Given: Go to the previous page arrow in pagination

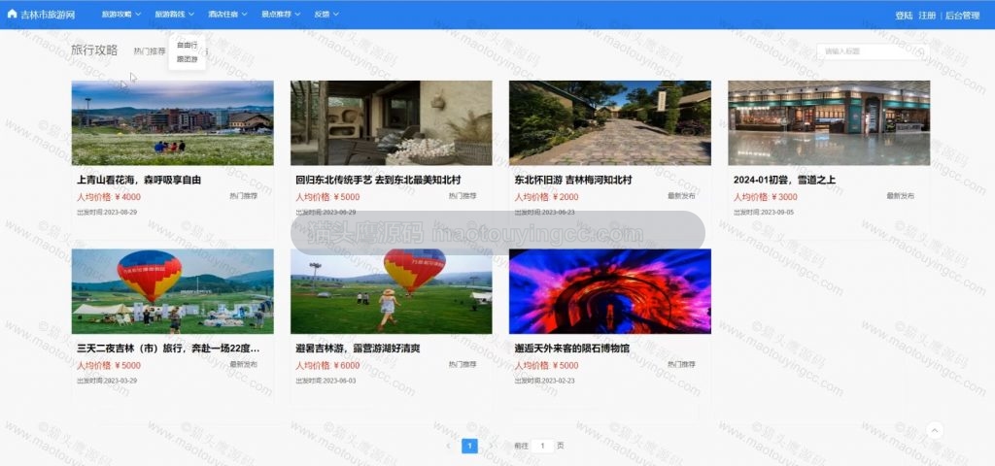Looking at the screenshot, I should (x=448, y=447).
